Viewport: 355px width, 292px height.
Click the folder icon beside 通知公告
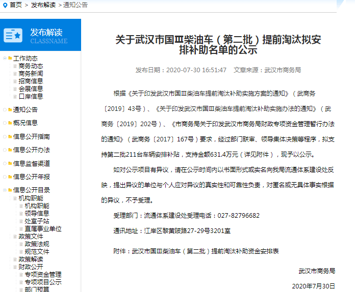click(10, 109)
